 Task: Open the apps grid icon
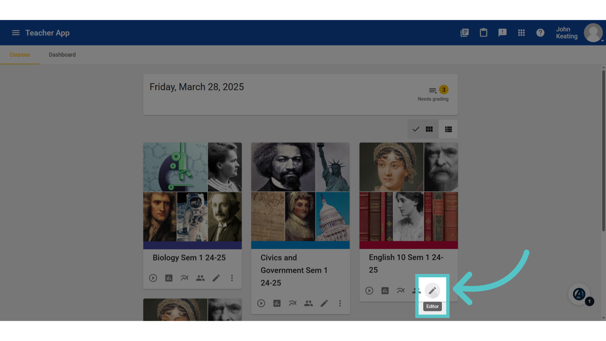click(x=521, y=33)
